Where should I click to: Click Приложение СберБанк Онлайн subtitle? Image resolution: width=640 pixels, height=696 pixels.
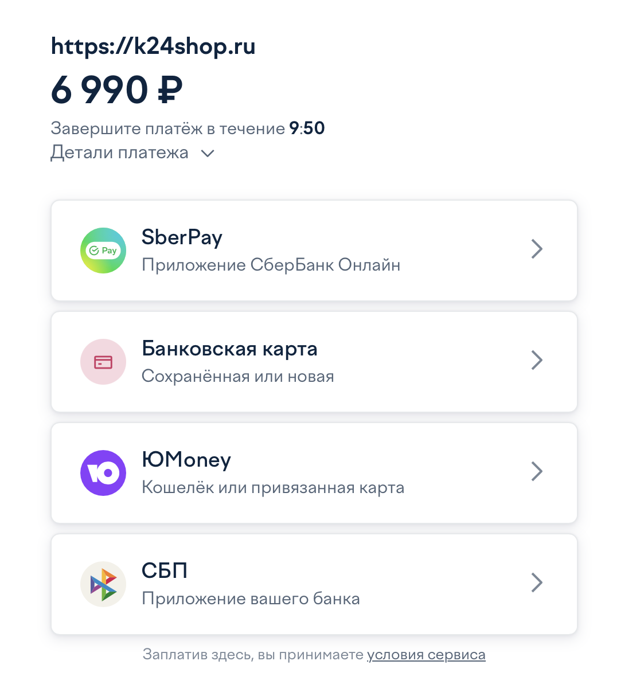tap(271, 265)
